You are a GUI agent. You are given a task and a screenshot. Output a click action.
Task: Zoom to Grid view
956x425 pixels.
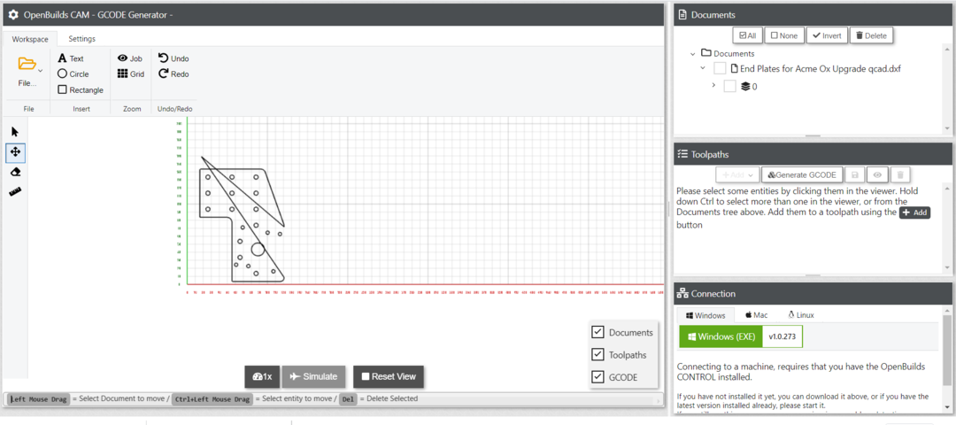(x=130, y=74)
